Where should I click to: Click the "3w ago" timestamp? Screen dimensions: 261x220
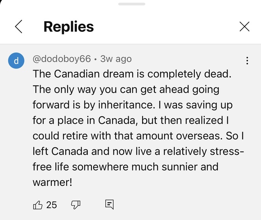tap(116, 59)
